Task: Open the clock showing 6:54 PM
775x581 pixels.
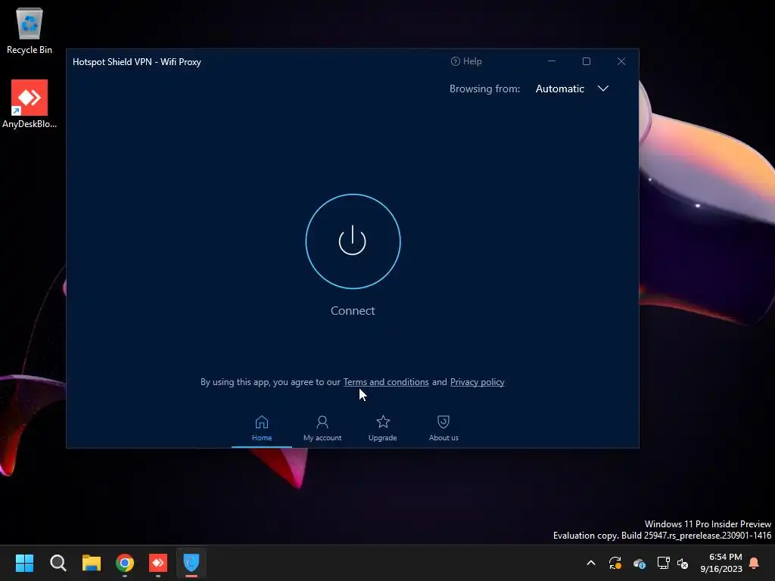Action: coord(721,563)
